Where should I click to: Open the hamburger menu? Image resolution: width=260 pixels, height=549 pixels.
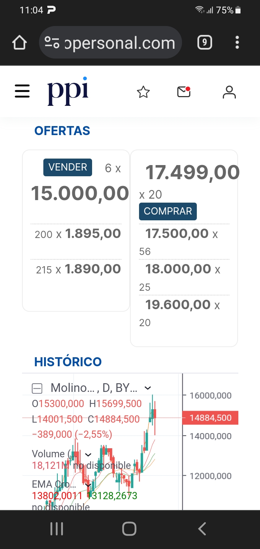click(x=22, y=91)
